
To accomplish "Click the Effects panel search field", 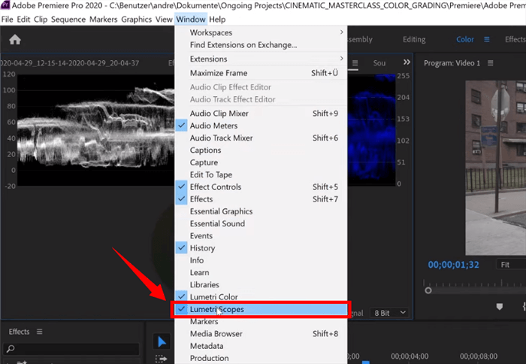I will [71, 349].
